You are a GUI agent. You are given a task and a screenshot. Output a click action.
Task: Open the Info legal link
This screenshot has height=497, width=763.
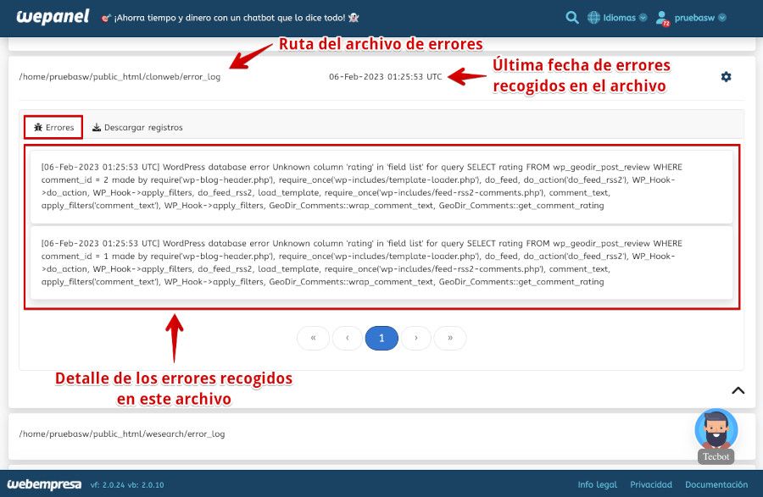597,484
